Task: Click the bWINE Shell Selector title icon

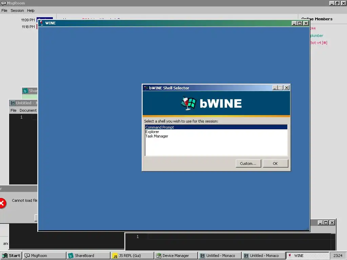Action: coord(146,88)
